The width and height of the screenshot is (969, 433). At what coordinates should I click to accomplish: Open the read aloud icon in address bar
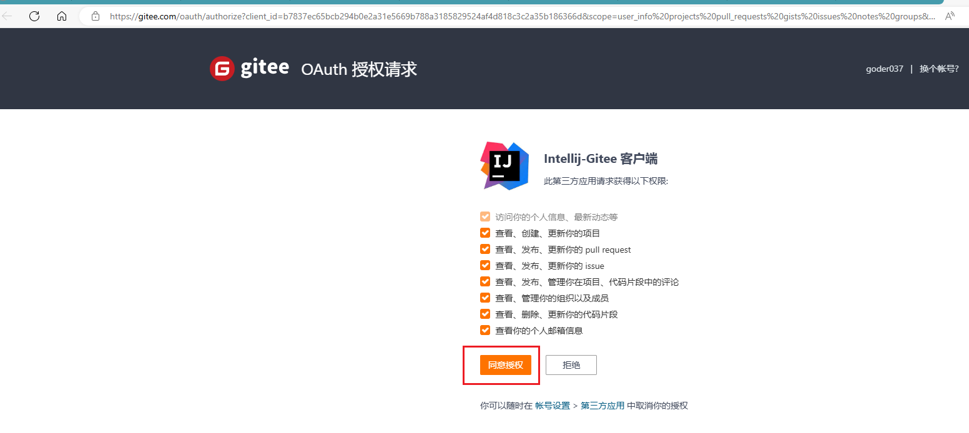[x=950, y=16]
